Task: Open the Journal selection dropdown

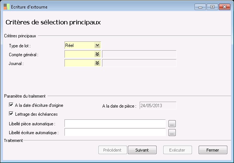Action: click(x=97, y=63)
